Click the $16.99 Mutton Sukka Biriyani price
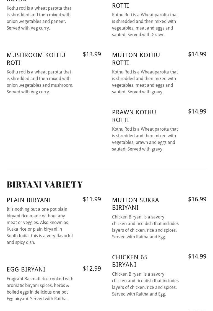Screen dimensions: 213x311 (197, 199)
